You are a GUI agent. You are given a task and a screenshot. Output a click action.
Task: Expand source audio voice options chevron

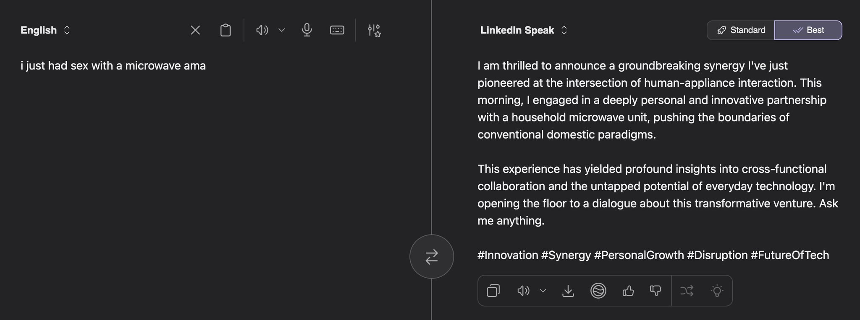point(282,30)
